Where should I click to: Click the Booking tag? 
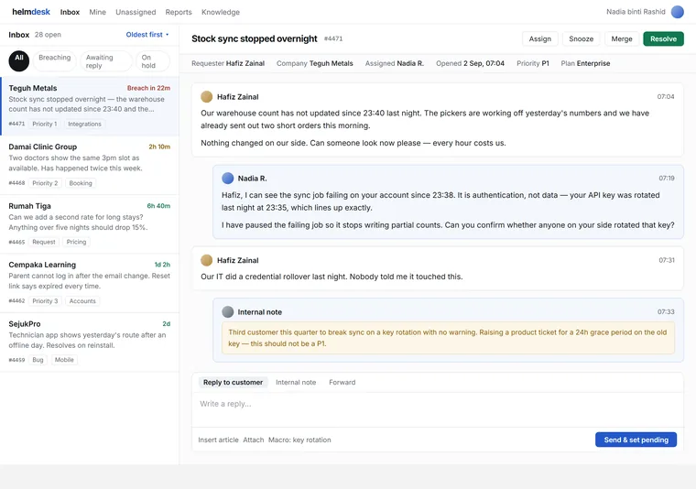click(x=81, y=183)
